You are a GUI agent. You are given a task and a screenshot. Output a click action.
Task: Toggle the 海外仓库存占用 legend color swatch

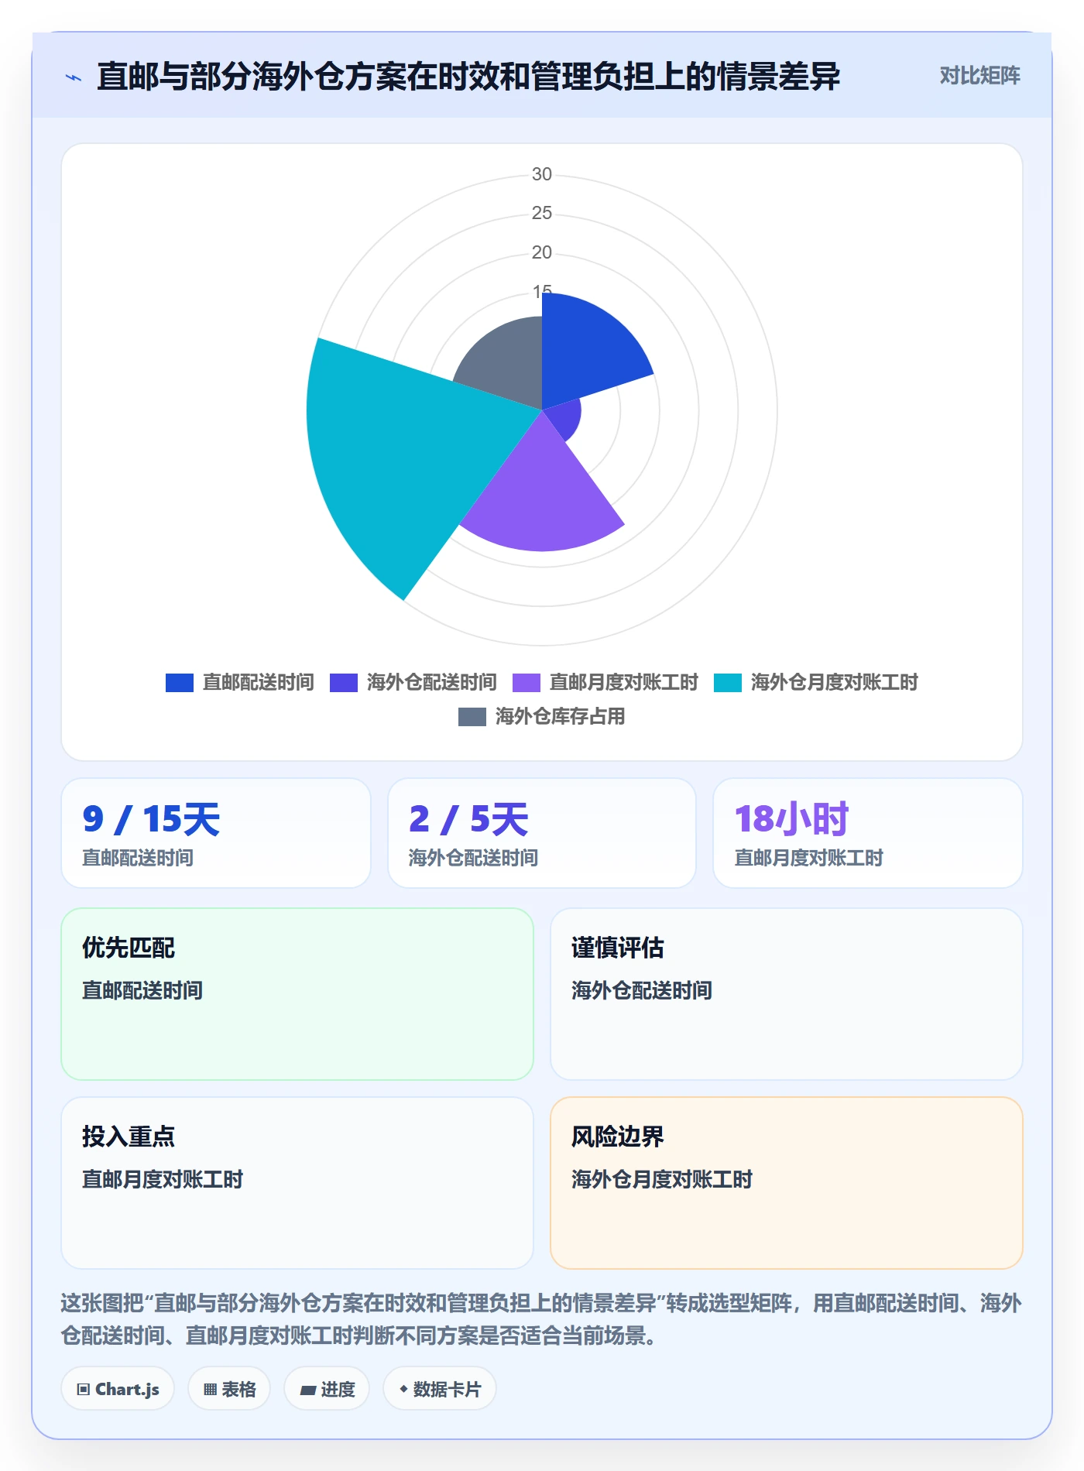tap(472, 717)
